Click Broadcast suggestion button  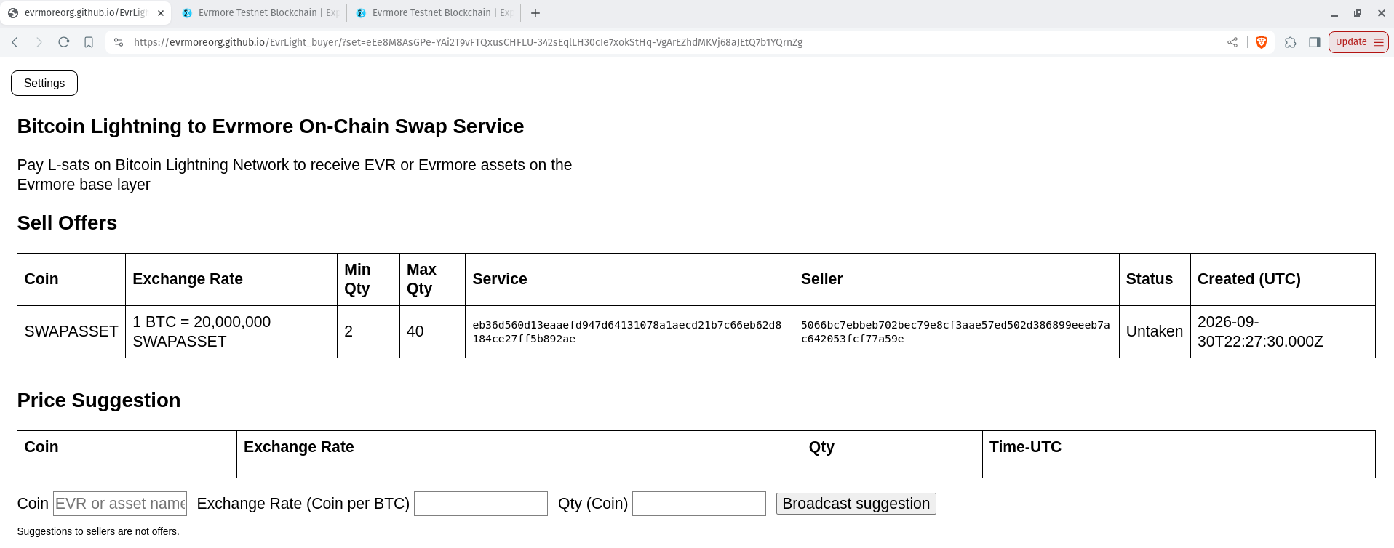tap(856, 504)
